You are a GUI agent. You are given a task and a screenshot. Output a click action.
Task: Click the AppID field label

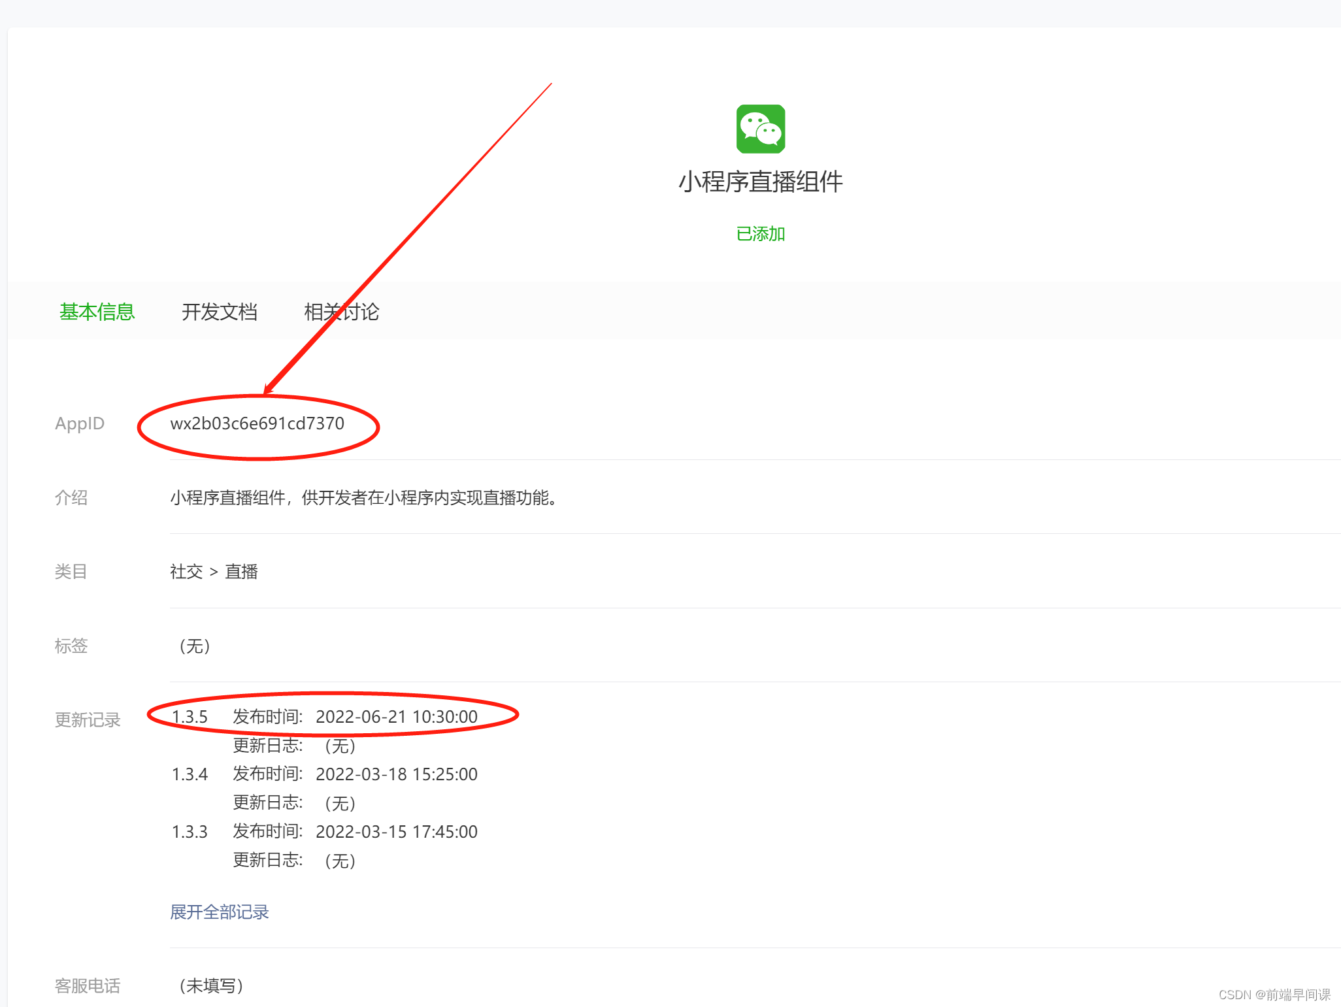[x=80, y=423]
